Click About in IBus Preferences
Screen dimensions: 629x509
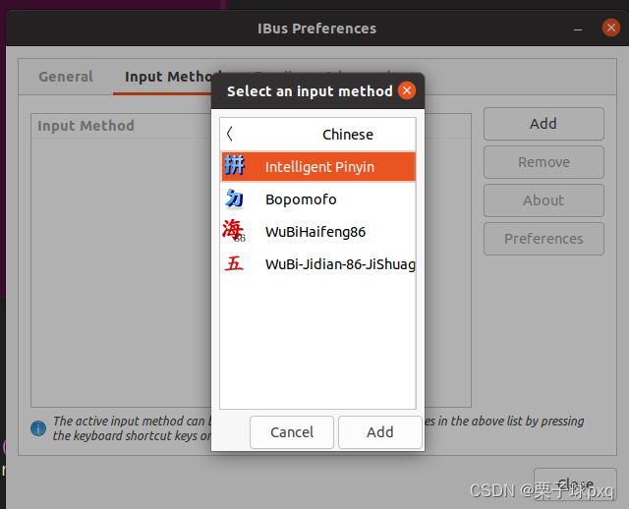[x=543, y=200]
